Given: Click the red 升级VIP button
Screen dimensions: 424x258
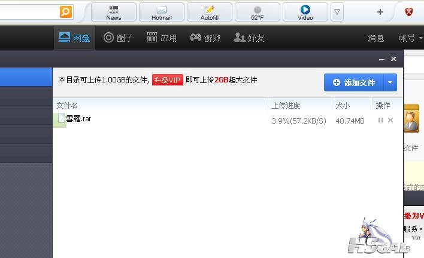Looking at the screenshot, I should pyautogui.click(x=167, y=80).
